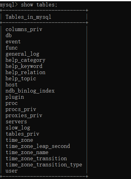
Task: Select the help_topic entry
Action: tap(21, 79)
